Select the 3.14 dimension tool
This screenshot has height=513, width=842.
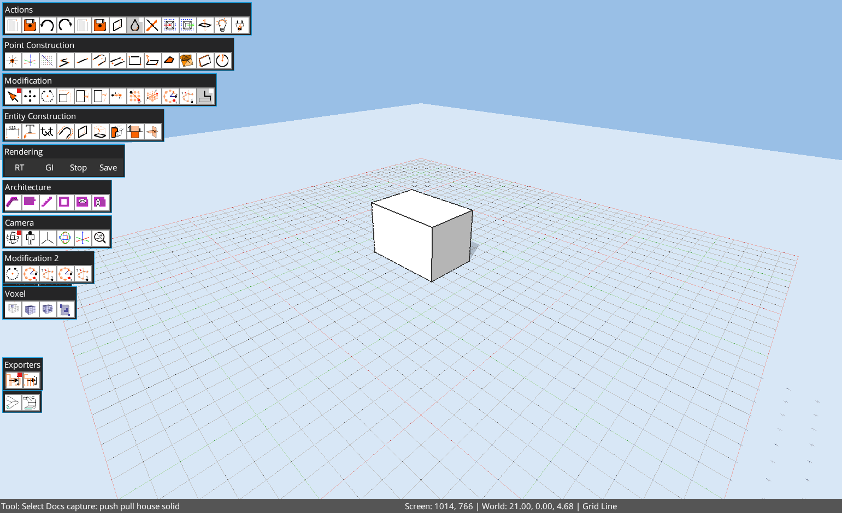(x=13, y=132)
